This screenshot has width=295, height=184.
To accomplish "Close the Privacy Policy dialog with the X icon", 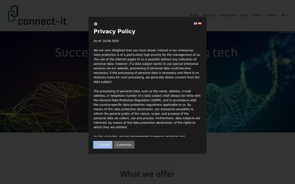I will [x=95, y=24].
